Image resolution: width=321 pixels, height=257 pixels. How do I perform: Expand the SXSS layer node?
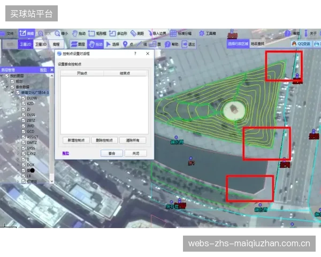point(18,148)
